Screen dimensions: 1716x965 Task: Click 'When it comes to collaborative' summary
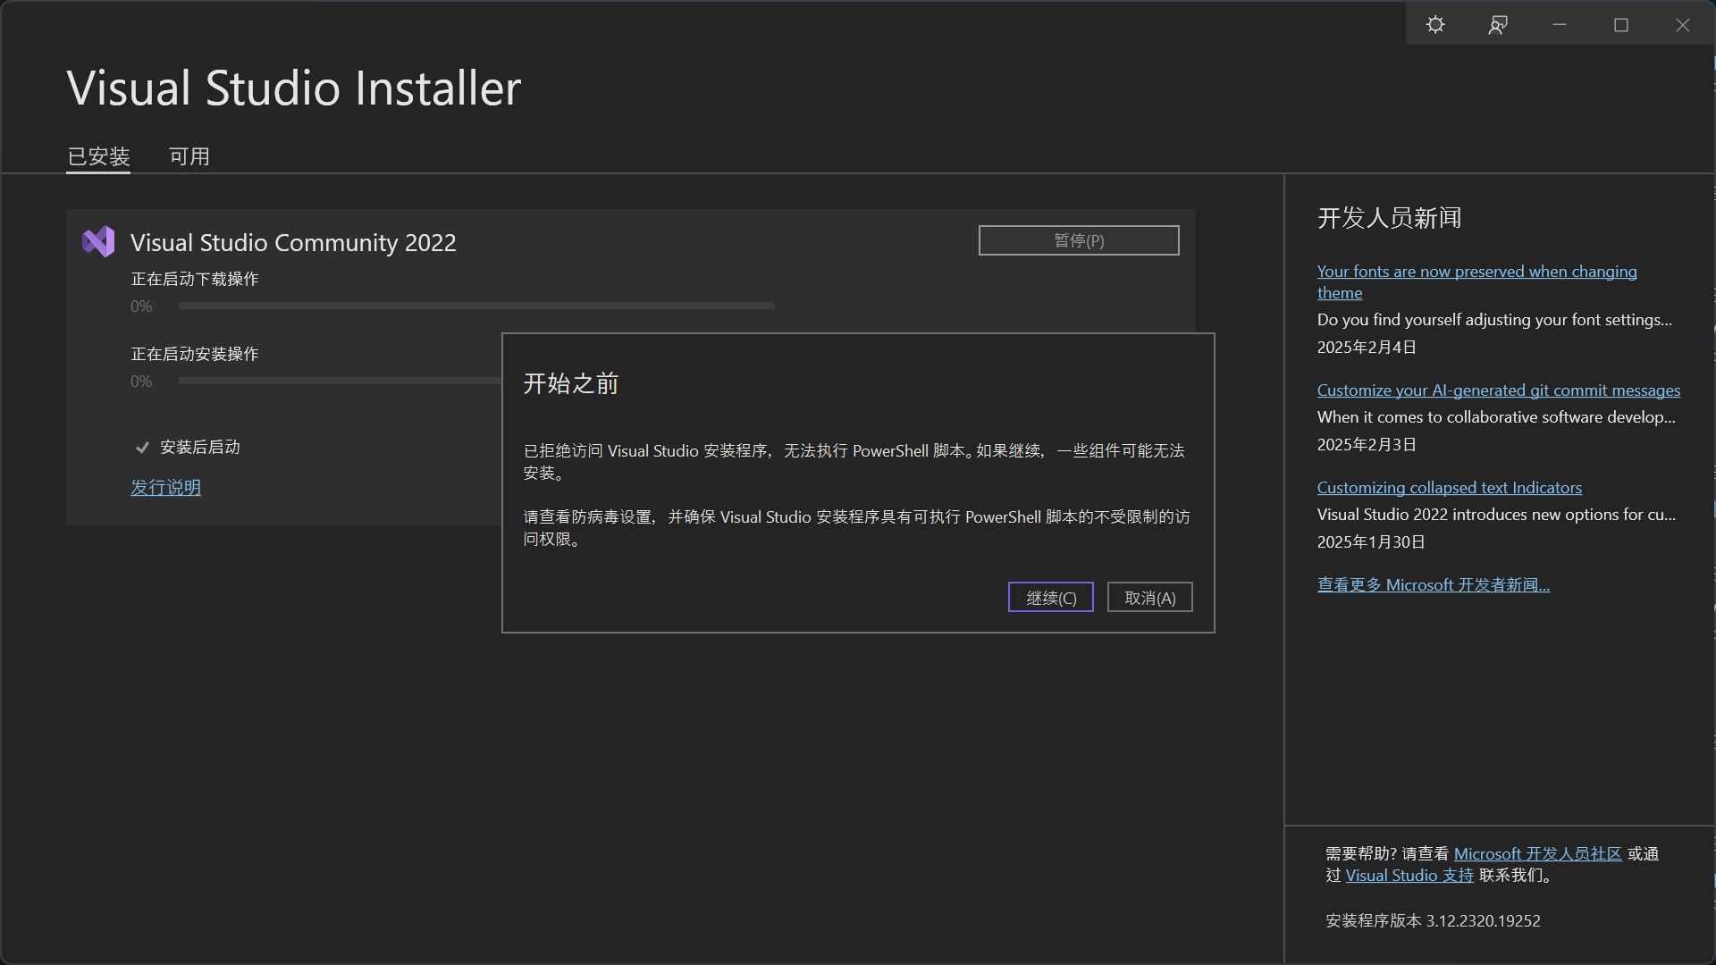[x=1496, y=417]
